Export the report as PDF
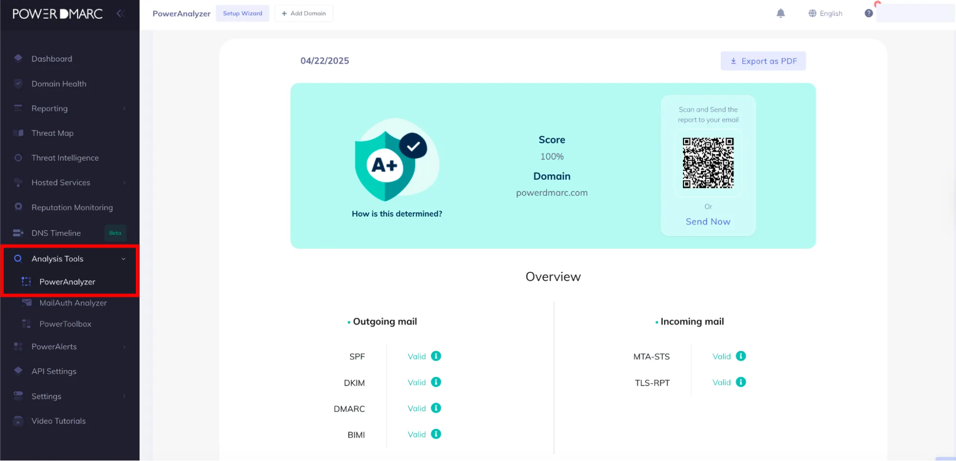This screenshot has width=956, height=461. 763,61
